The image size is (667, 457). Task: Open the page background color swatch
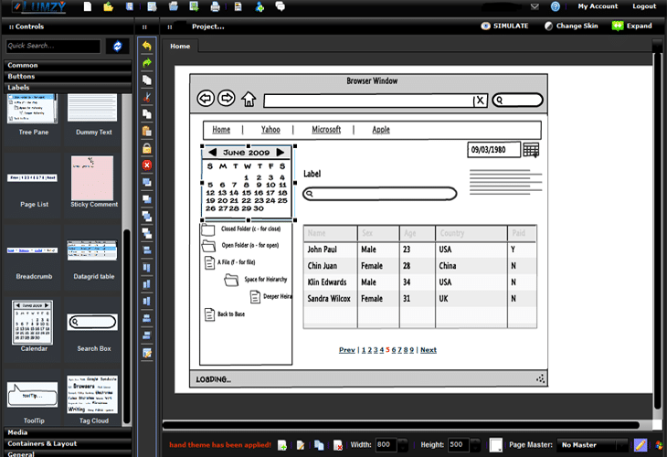(495, 445)
